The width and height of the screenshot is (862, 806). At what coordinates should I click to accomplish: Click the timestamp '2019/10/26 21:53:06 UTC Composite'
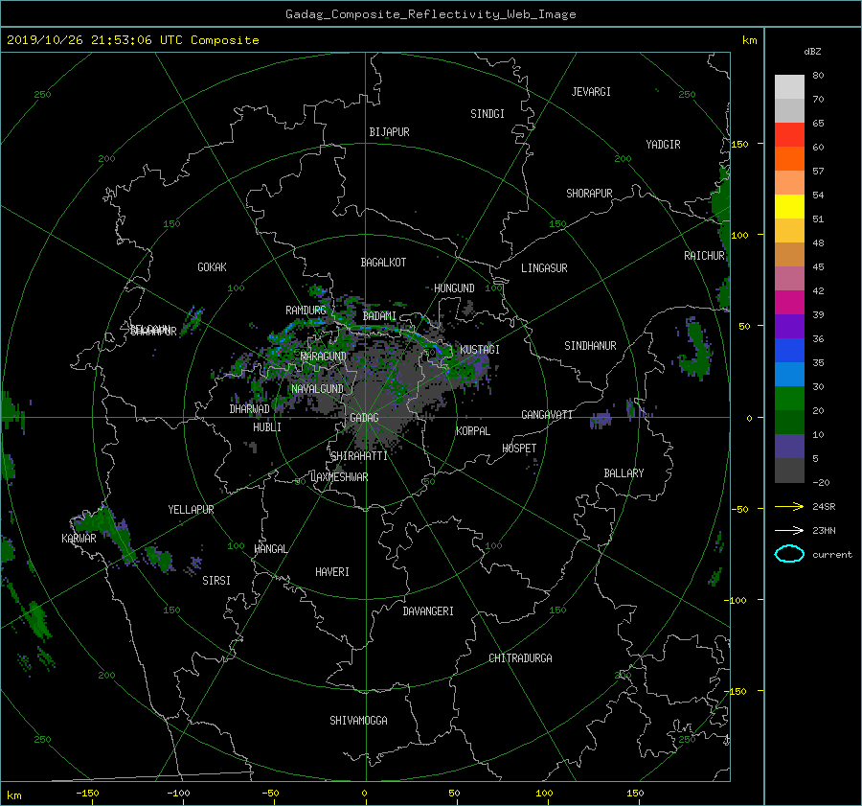[132, 40]
